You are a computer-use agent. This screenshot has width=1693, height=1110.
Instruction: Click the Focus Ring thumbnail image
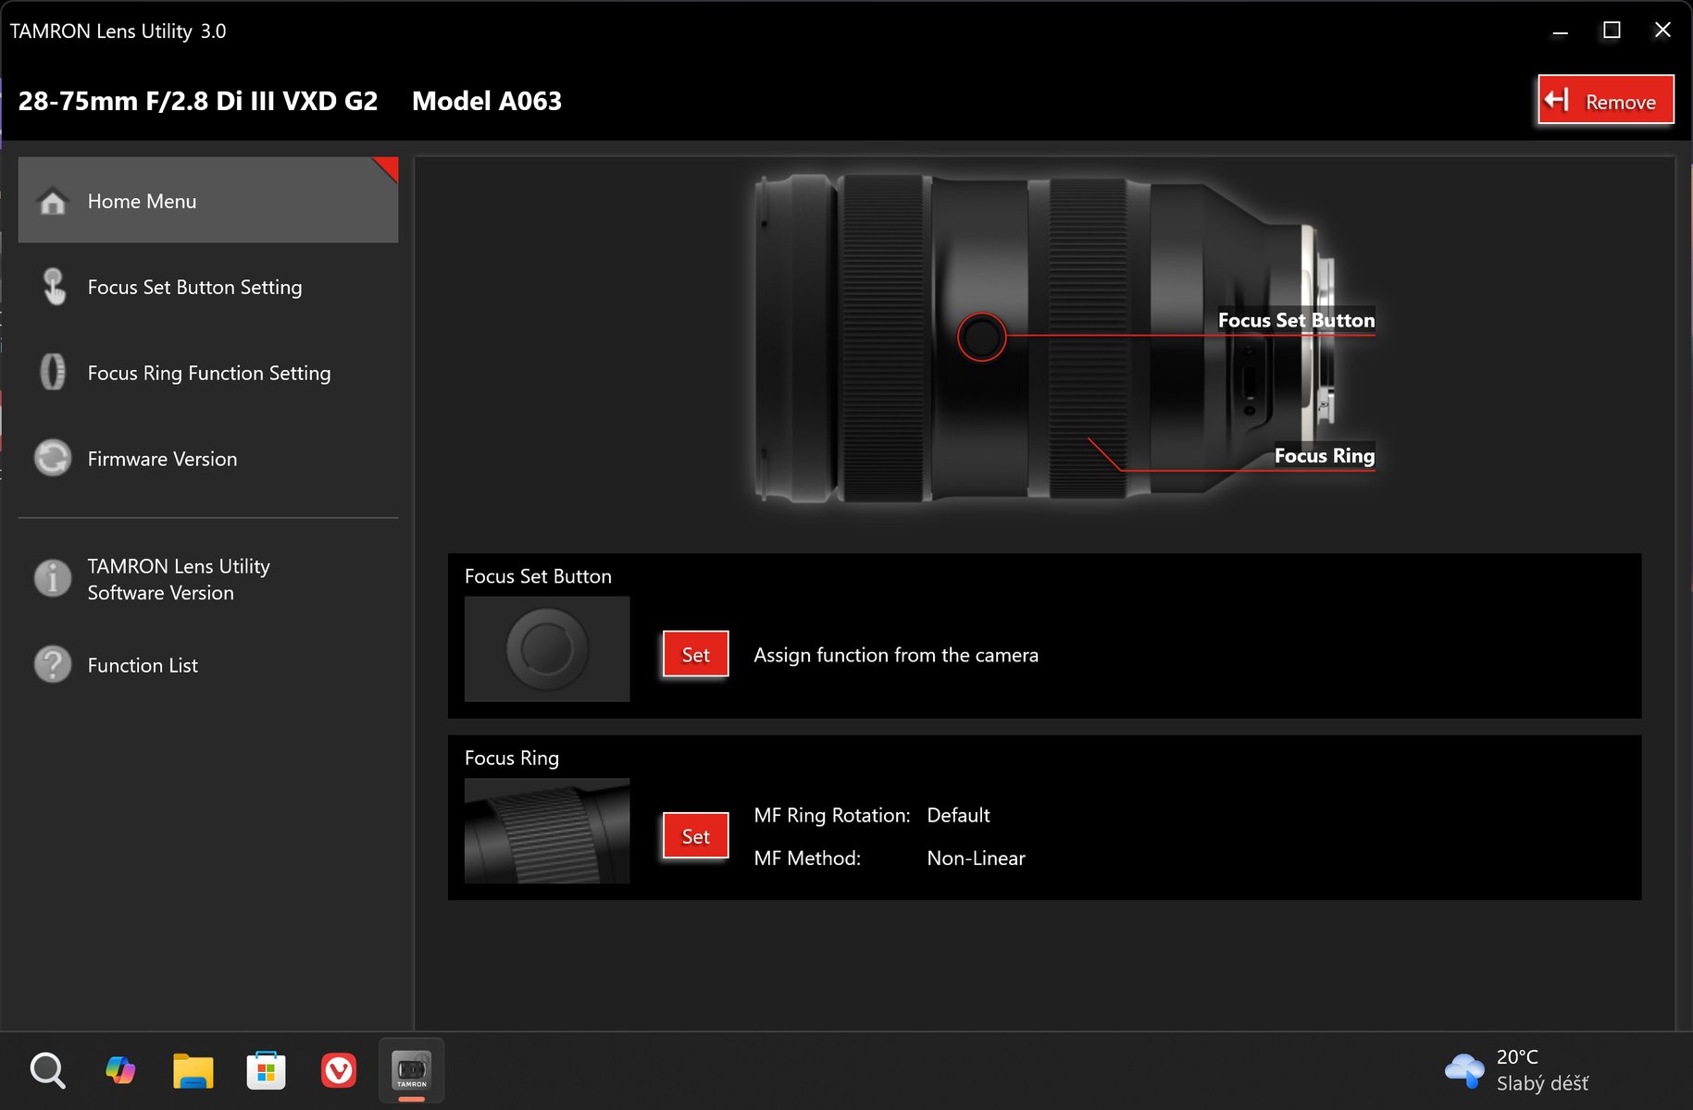tap(547, 831)
